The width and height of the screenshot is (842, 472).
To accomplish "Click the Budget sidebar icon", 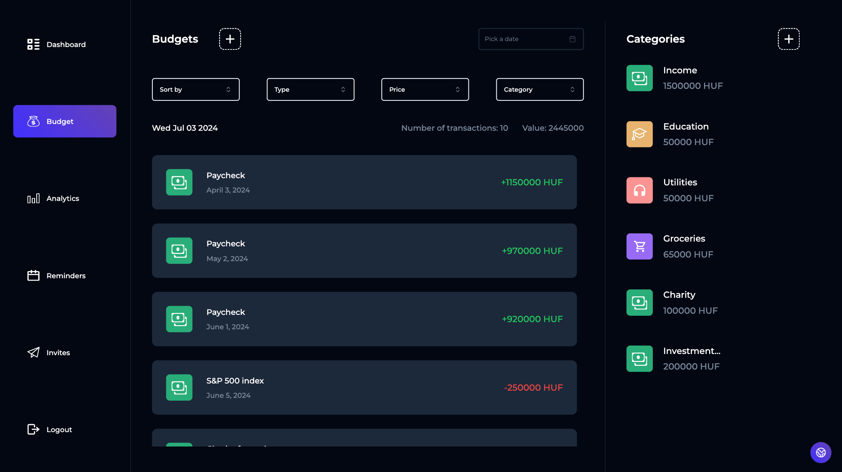I will pos(33,121).
